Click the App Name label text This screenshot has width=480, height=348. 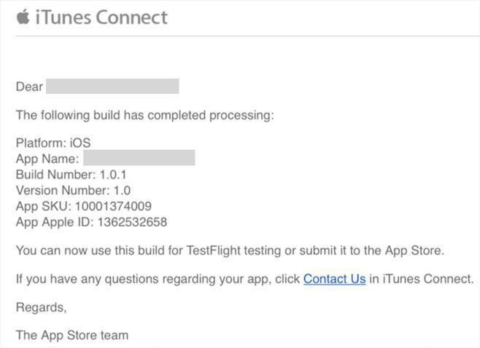(47, 159)
